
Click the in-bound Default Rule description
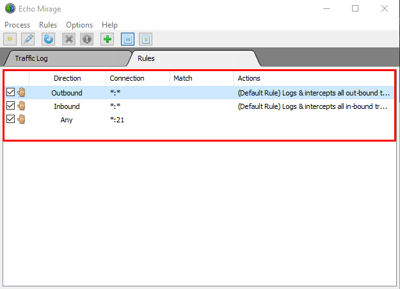[313, 106]
